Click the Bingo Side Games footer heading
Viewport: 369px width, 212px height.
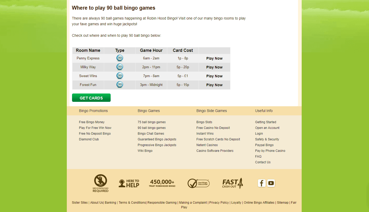212,111
